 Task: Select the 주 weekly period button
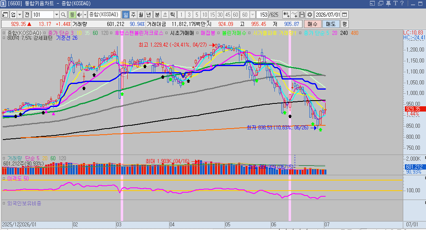tap(133, 15)
